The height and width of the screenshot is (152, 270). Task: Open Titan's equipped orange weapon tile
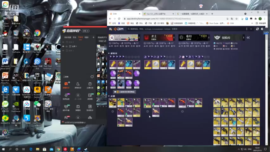click(182, 103)
